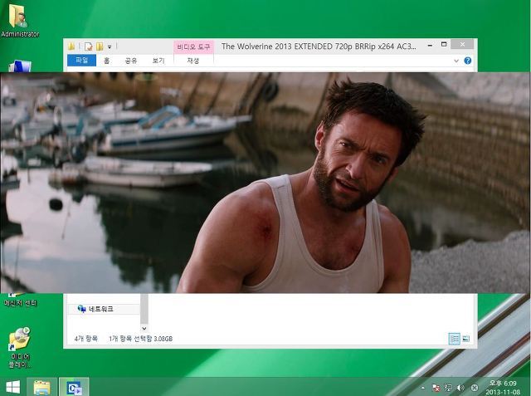This screenshot has height=396, width=531.
Task: Click the video preview of The Wolverine
Action: (265, 183)
